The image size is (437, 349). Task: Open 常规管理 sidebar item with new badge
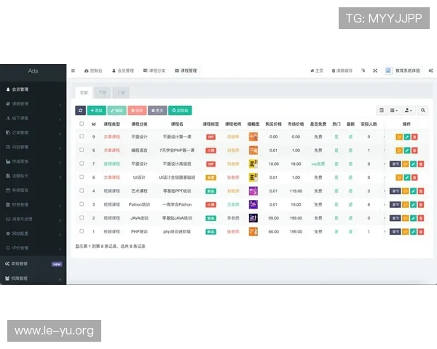point(34,264)
